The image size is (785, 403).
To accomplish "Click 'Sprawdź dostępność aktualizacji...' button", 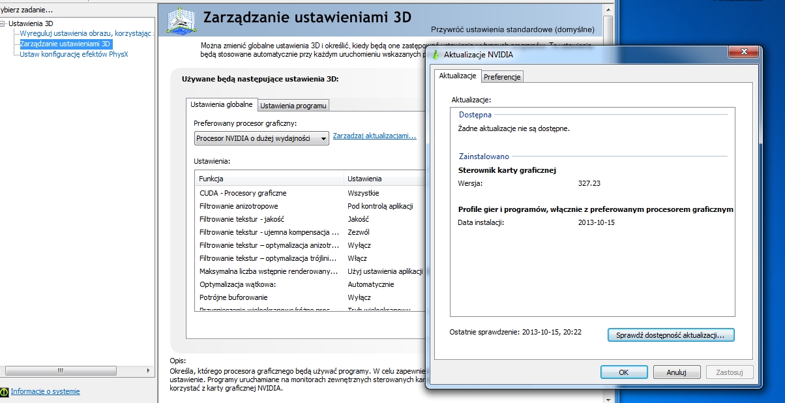I will click(x=671, y=335).
